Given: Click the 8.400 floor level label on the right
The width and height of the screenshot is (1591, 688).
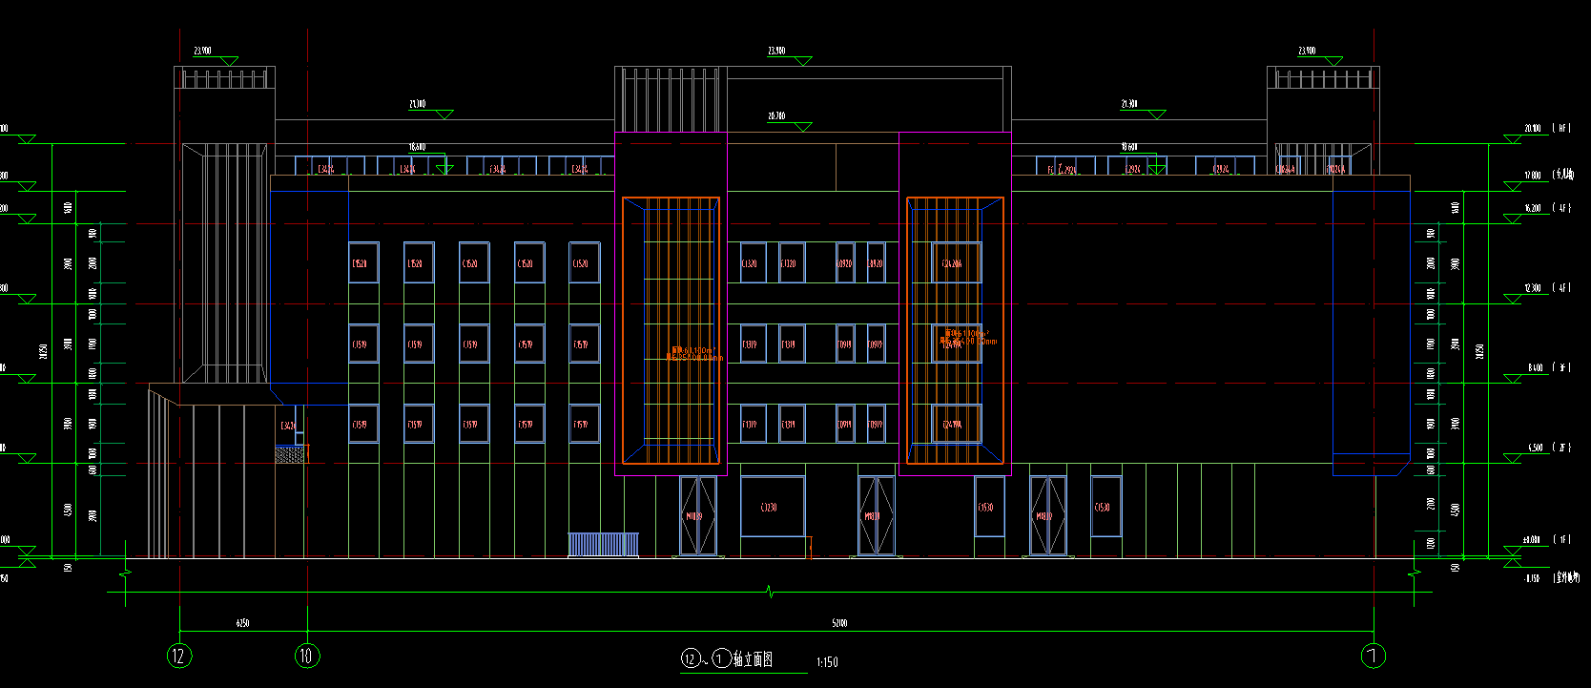Looking at the screenshot, I should tap(1548, 367).
